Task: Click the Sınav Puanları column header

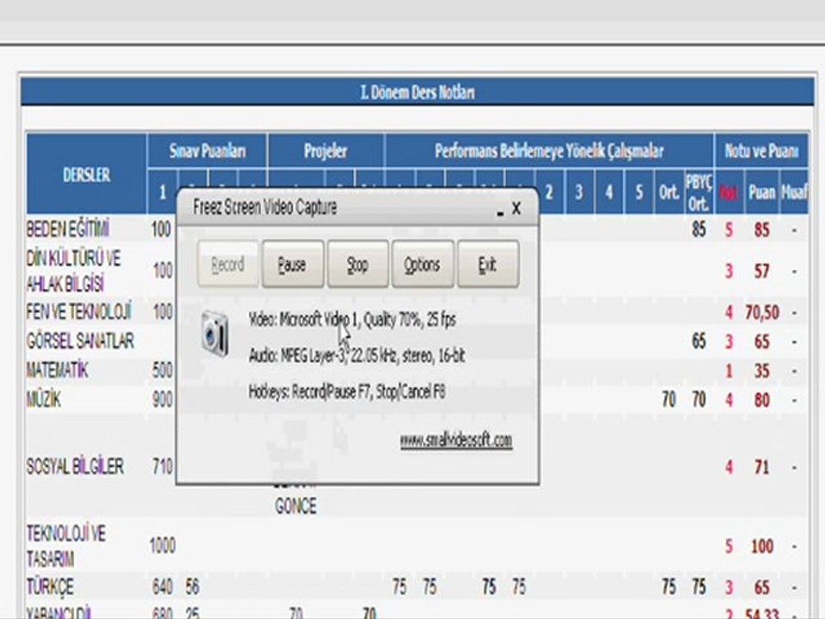Action: click(x=207, y=151)
